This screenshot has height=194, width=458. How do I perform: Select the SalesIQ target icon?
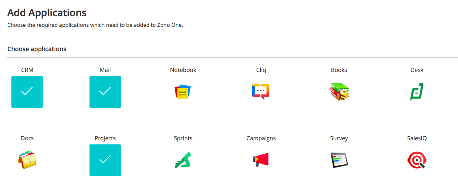pos(417,160)
